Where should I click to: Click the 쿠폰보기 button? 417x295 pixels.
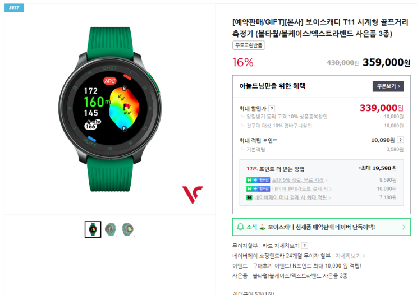(388, 86)
